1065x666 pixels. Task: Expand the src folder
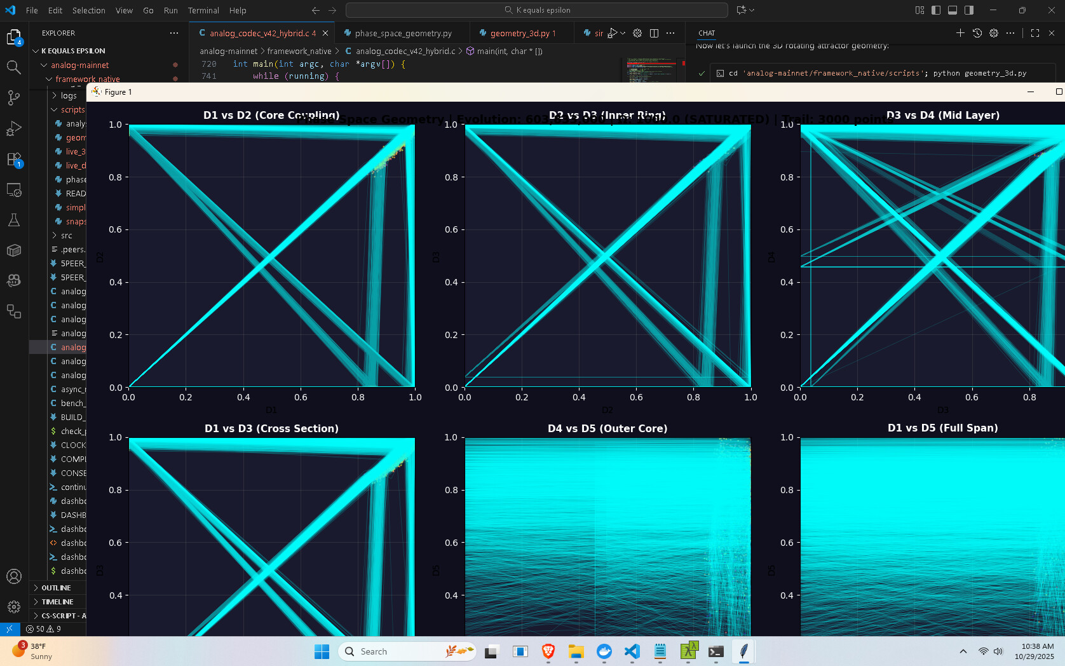tap(66, 235)
